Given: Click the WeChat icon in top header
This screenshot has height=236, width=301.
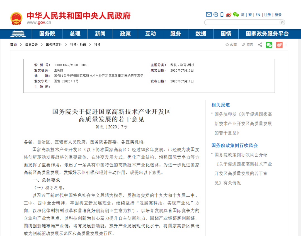Looking at the screenshot, I should pos(236,14).
